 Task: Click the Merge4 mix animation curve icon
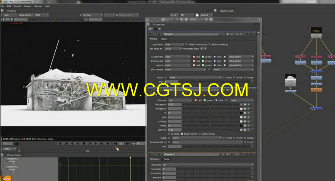coord(253,82)
